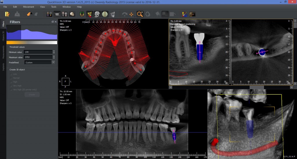Image resolution: width=297 pixels, height=159 pixels.
Task: Click the Create button
Action: point(32,95)
